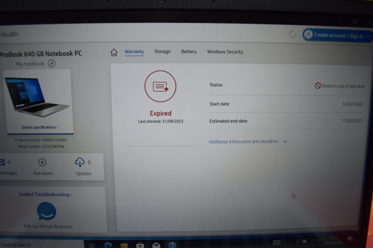The image size is (373, 248).
Task: Show hidden system tray icons chevron
Action: coord(290,242)
